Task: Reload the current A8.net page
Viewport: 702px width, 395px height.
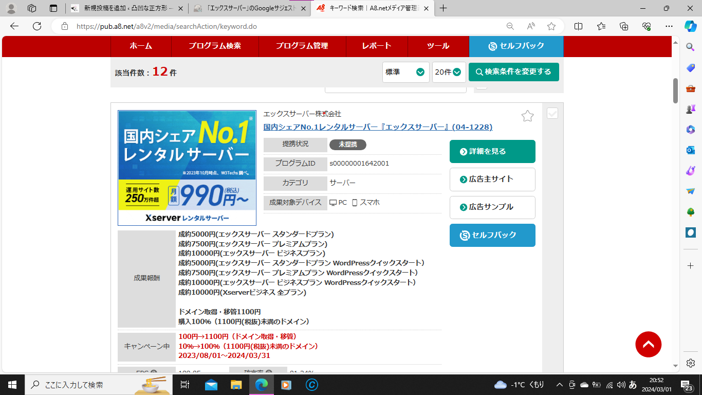Action: pyautogui.click(x=37, y=26)
